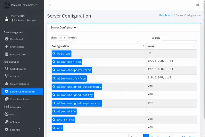205x137 pixels.
Task: Click the Remove Zone trash icon
Action: pos(7,54)
